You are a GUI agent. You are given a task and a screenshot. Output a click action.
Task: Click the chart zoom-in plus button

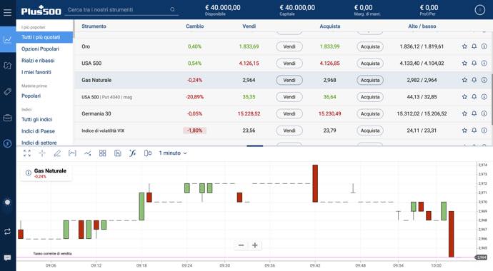(x=255, y=245)
